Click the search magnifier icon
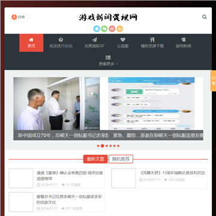216x216 pixels. [204, 17]
